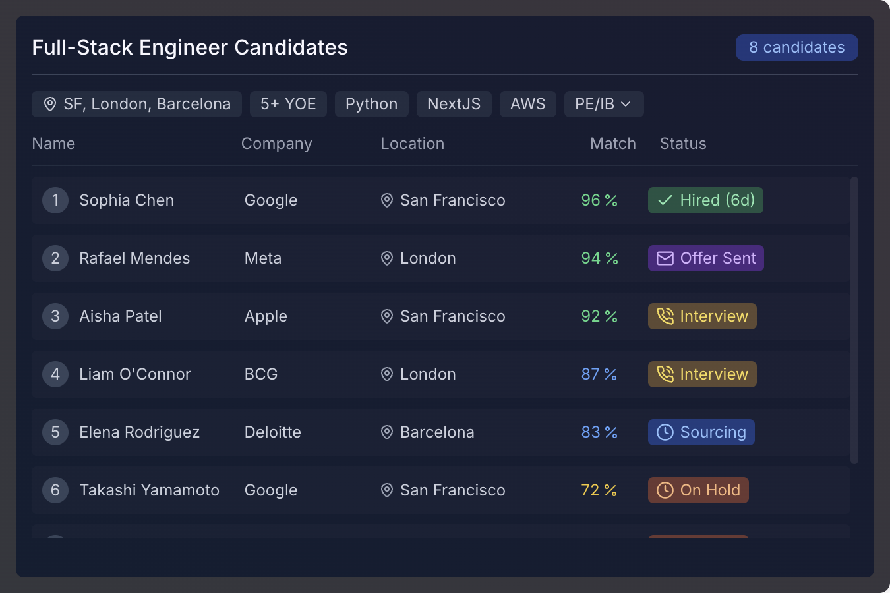The height and width of the screenshot is (593, 890).
Task: Click the clock icon in the Sourcing badge
Action: (x=665, y=432)
